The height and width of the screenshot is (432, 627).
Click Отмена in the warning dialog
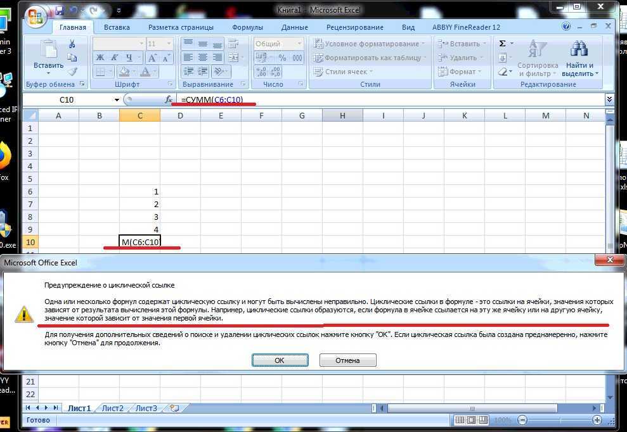347,360
